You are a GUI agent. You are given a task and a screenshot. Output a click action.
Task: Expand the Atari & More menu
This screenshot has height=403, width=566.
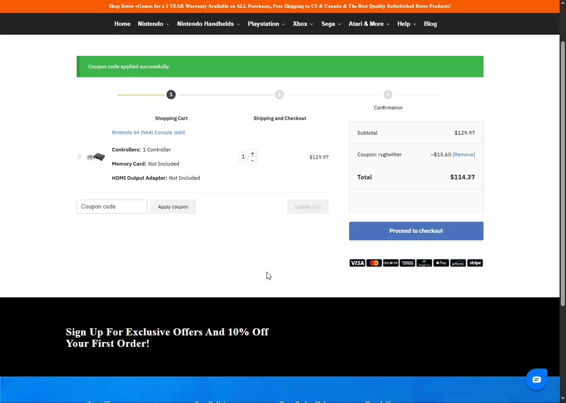point(369,24)
